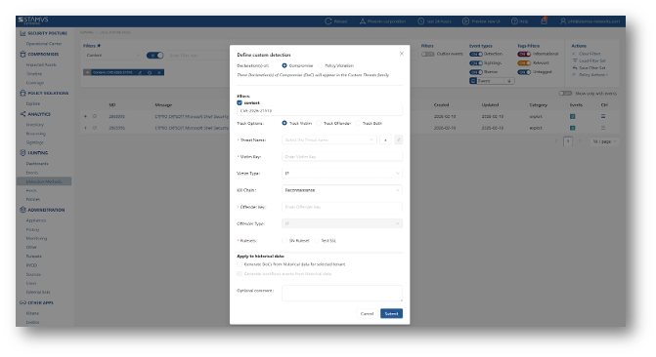
Task: Focus the Offender Key input field
Action: coord(342,207)
